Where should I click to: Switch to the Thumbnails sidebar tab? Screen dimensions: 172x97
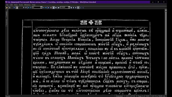pos(6,23)
